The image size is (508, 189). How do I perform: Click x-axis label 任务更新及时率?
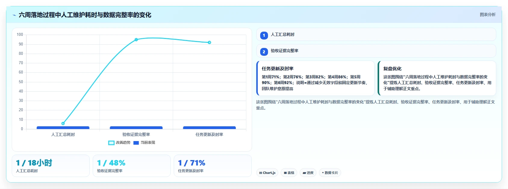pos(209,134)
